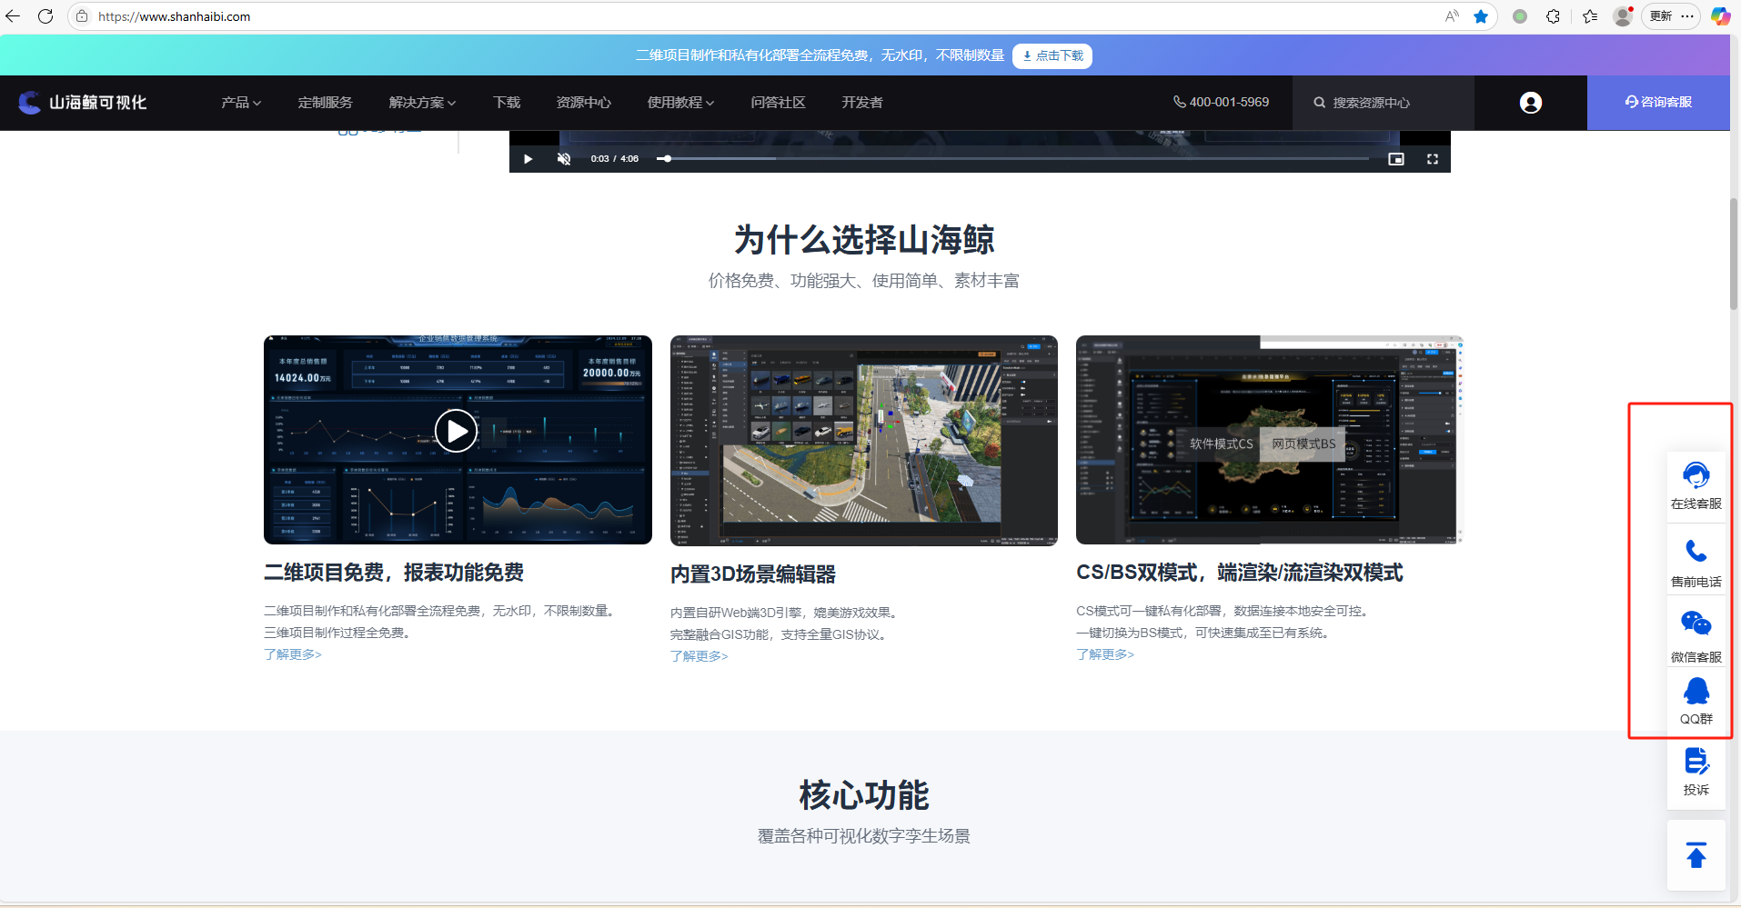The image size is (1741, 908).
Task: Open the 开发者 menu item
Action: 861,103
